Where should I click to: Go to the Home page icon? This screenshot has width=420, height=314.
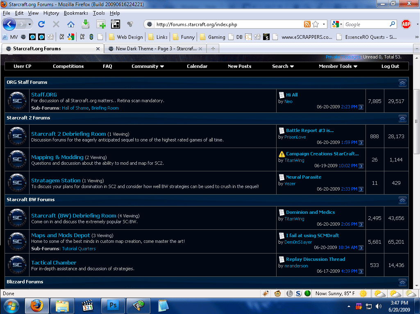71,24
